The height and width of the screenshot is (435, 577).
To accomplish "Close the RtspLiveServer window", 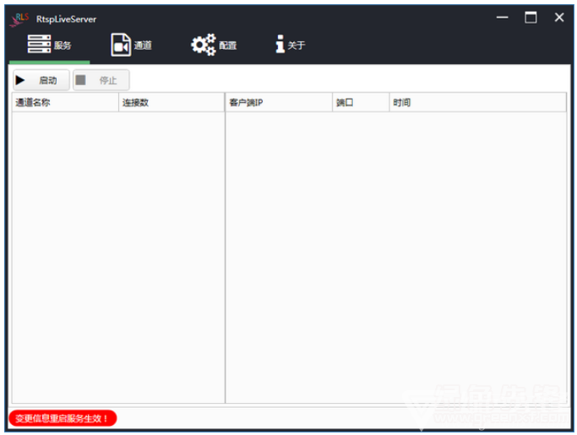I will [x=559, y=17].
